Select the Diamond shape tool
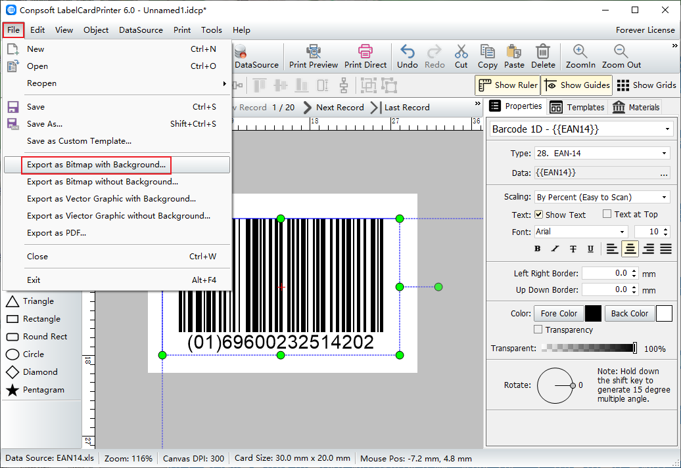Image resolution: width=681 pixels, height=468 pixels. coord(32,372)
